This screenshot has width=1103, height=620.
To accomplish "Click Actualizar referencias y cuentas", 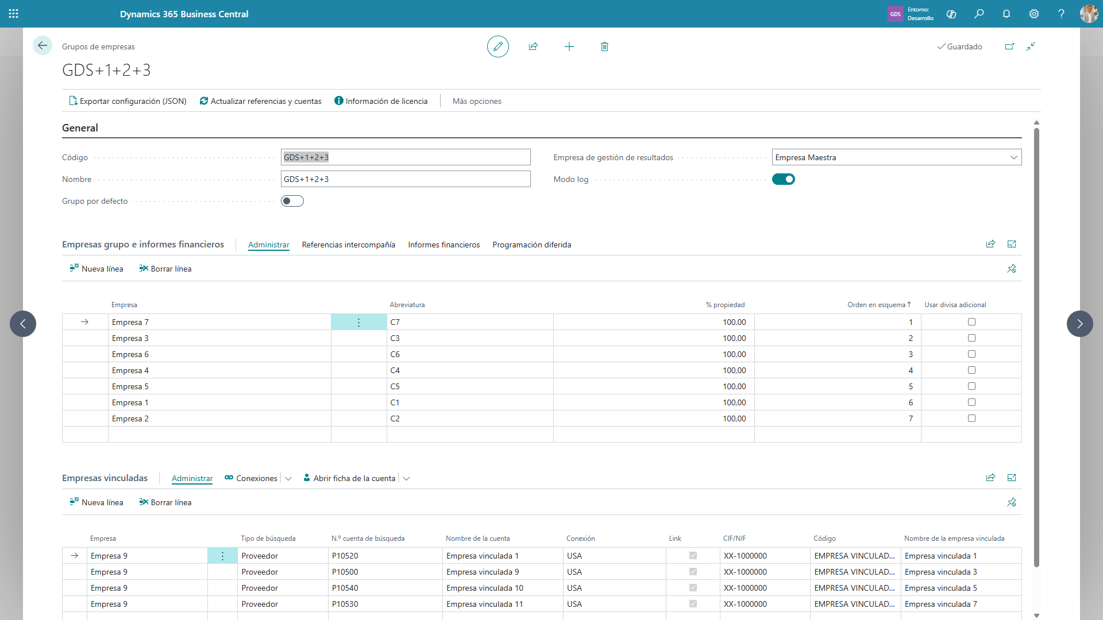I will pos(260,101).
